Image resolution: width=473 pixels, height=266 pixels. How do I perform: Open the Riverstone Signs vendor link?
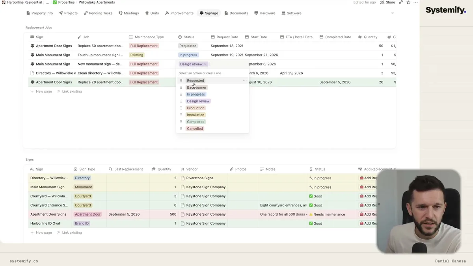[200, 178]
